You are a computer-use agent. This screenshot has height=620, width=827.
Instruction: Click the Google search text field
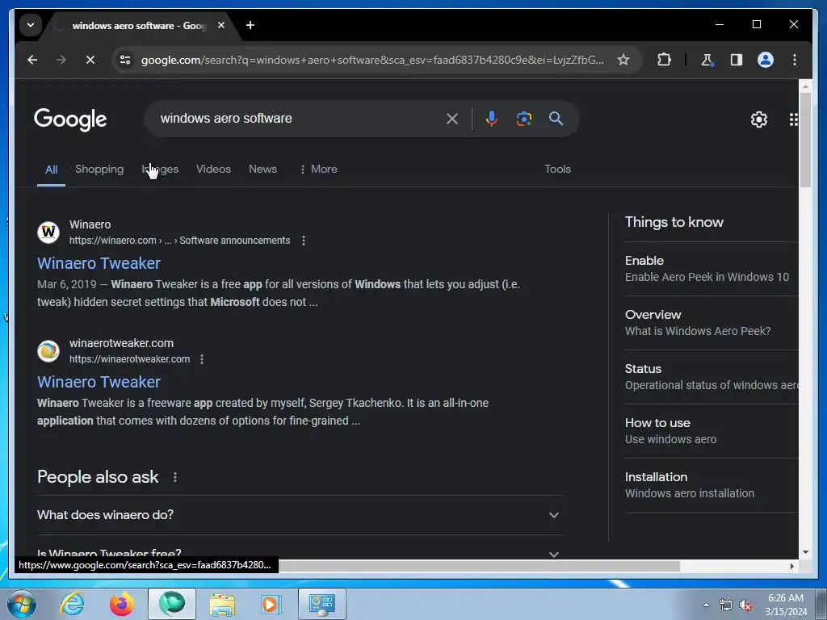click(x=298, y=118)
